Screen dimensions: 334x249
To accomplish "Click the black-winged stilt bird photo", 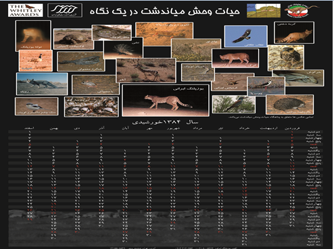I will [266, 86].
